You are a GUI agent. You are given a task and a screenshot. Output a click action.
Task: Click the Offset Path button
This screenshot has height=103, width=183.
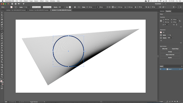165,49
